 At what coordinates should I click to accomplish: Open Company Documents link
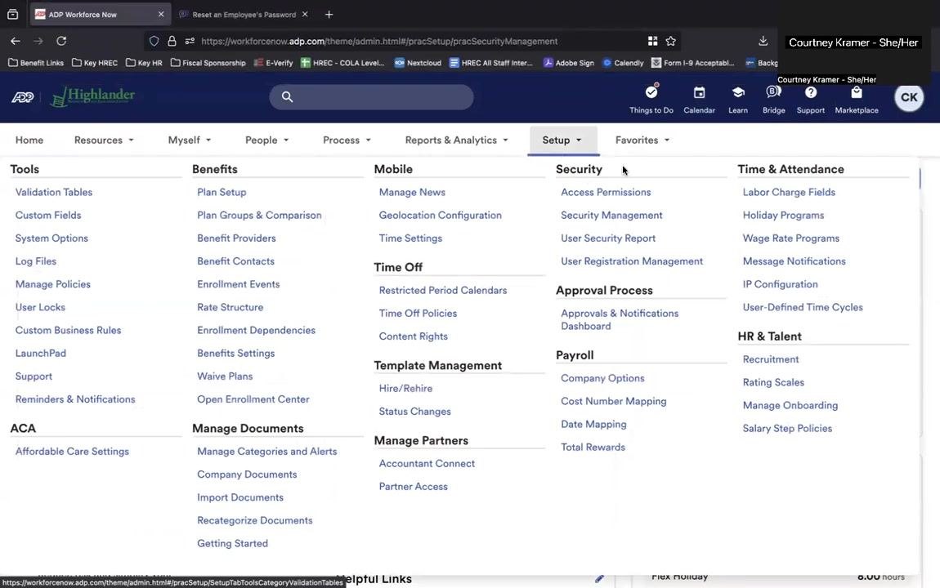(247, 474)
